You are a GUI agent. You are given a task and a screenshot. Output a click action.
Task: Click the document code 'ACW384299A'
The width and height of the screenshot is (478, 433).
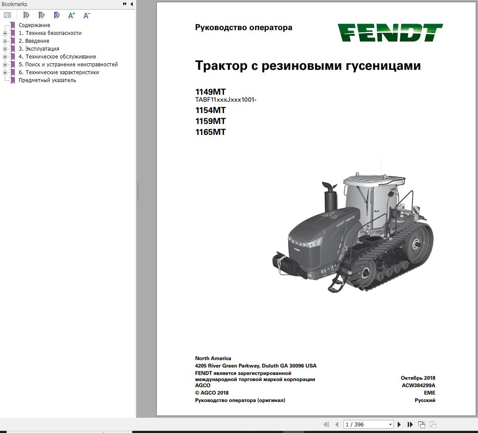(419, 385)
